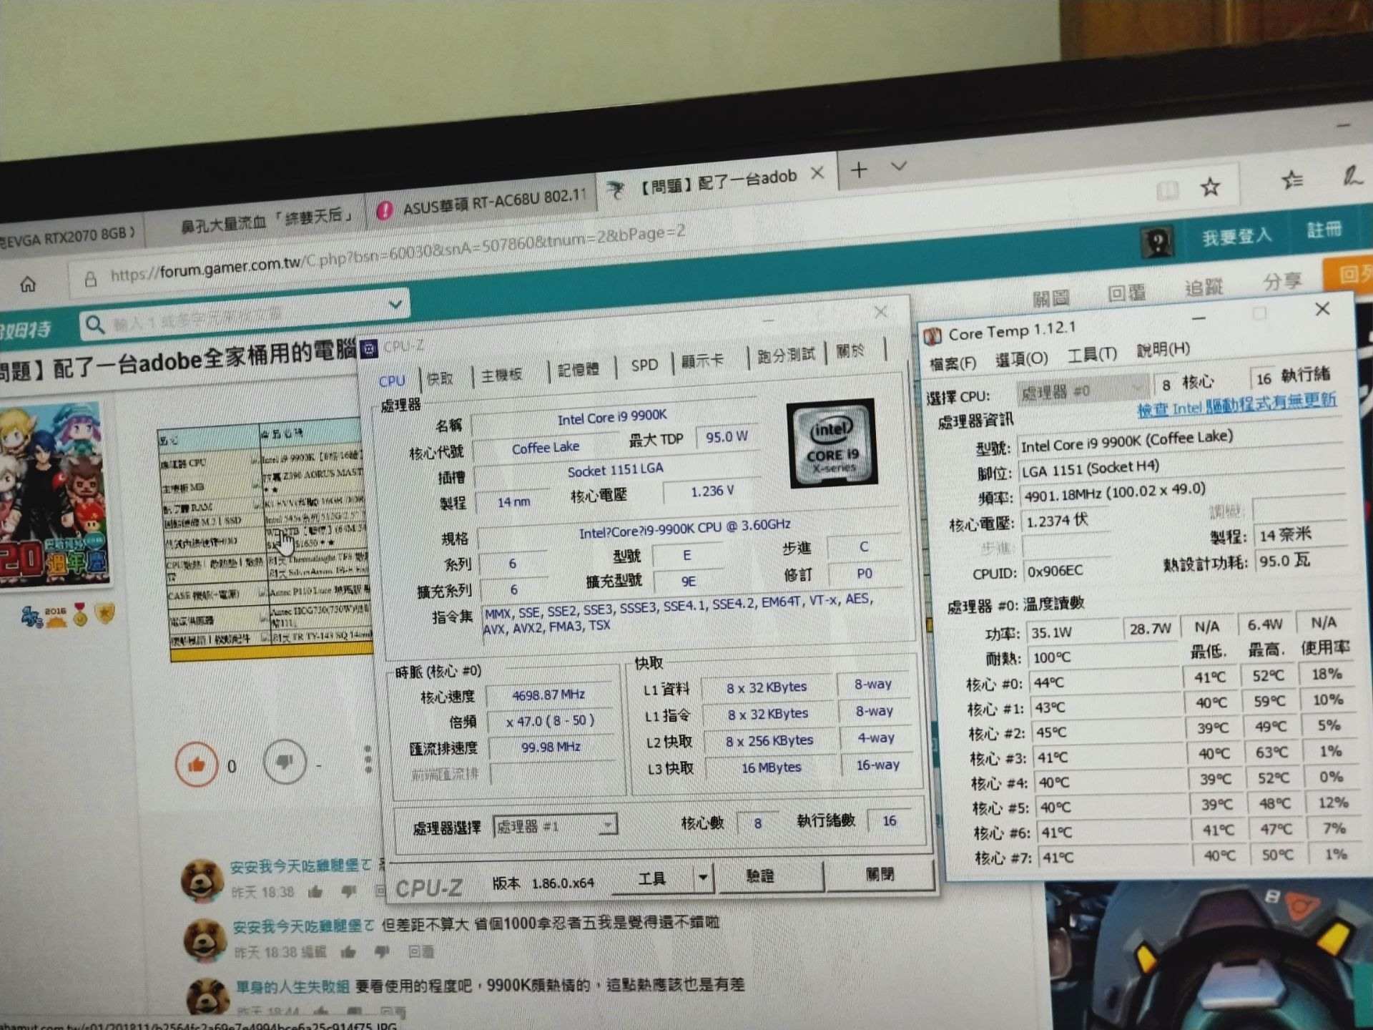Open the 工具(T) menu in Core Temp
Viewport: 1373px width, 1030px height.
(1093, 355)
